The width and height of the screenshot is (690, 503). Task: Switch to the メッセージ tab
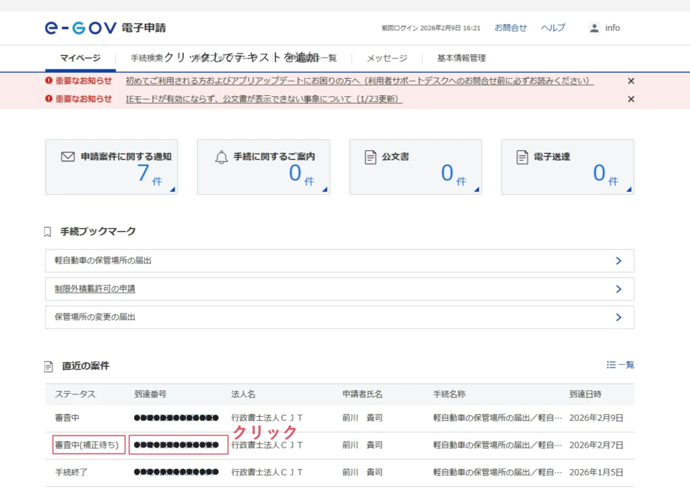[x=387, y=58]
